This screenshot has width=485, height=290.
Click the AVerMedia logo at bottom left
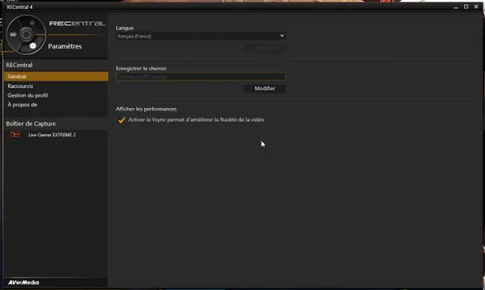(24, 283)
